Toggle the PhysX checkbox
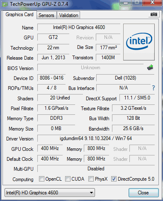 (91, 179)
